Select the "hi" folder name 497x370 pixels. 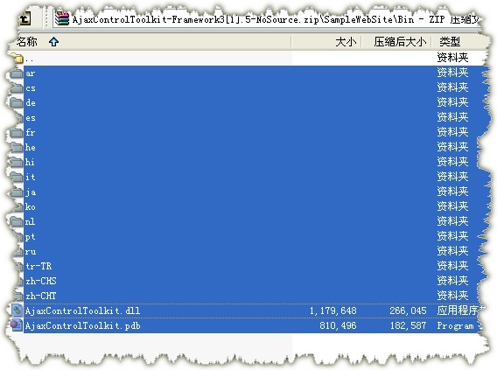(x=30, y=162)
